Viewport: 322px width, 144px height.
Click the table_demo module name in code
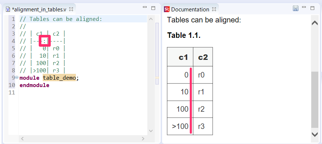(59, 78)
